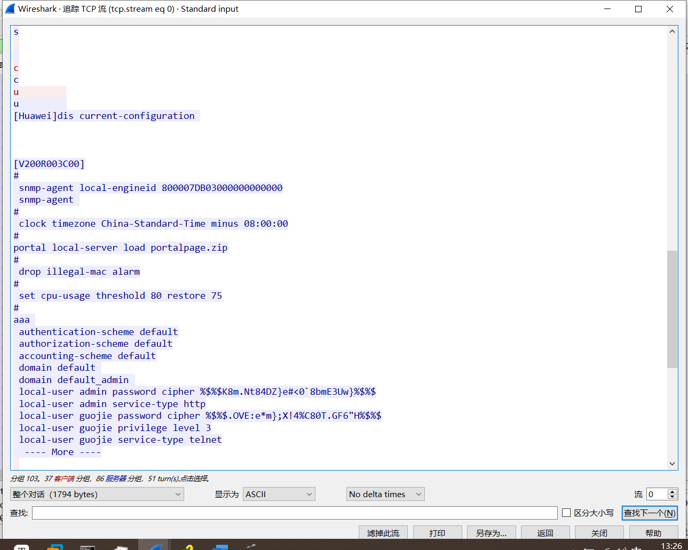Maximize the Wireshark follow stream window

coord(638,9)
